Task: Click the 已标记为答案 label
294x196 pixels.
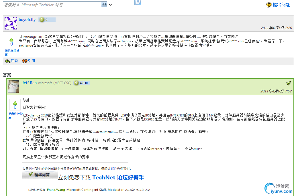Action: click(37, 190)
